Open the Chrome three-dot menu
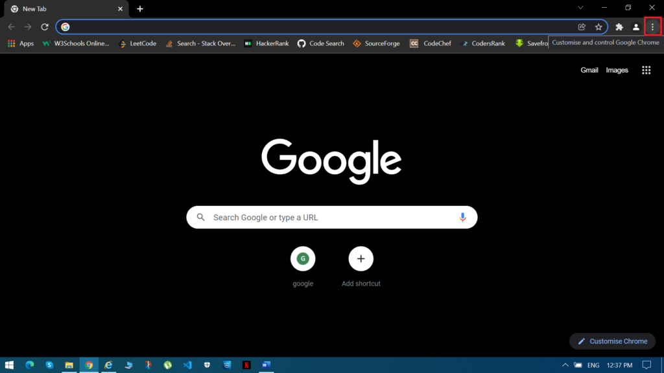Image resolution: width=664 pixels, height=373 pixels. coord(652,27)
